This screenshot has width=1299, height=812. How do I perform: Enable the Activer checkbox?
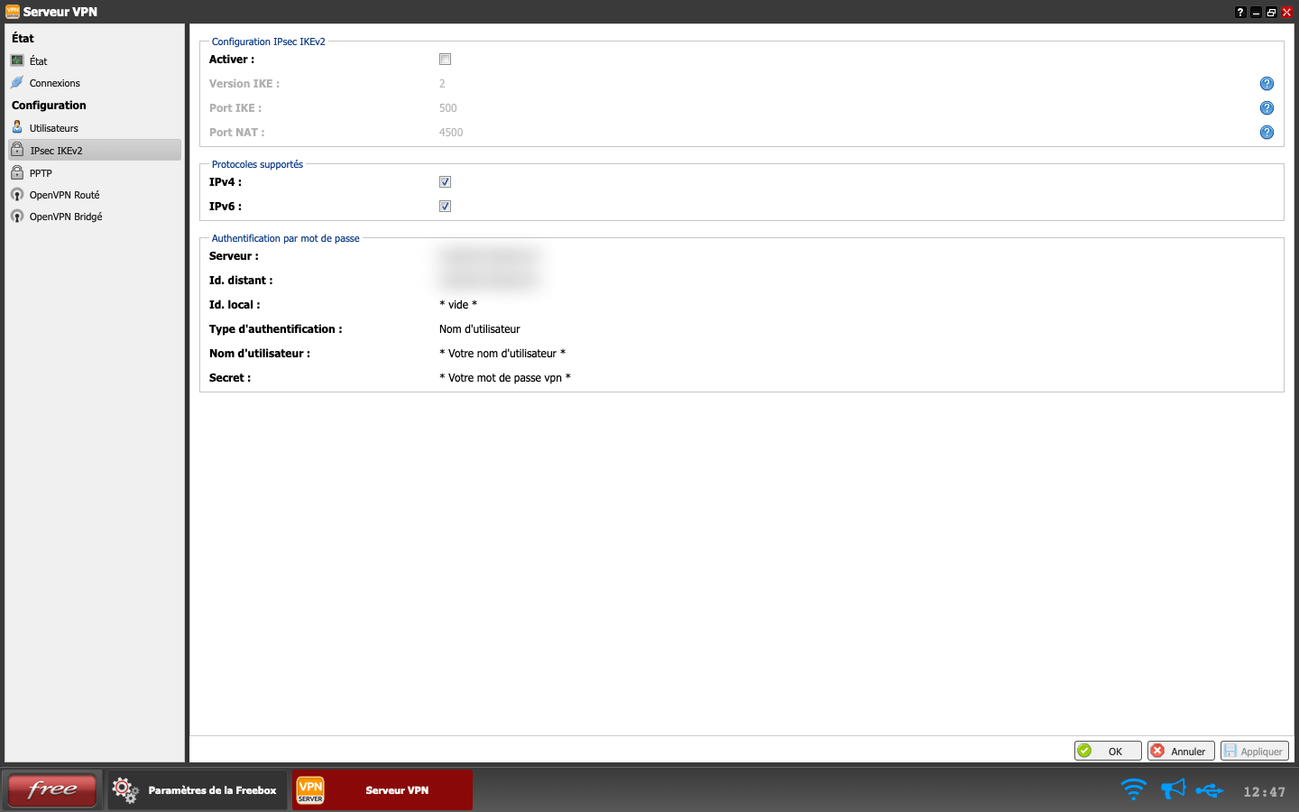coord(445,60)
